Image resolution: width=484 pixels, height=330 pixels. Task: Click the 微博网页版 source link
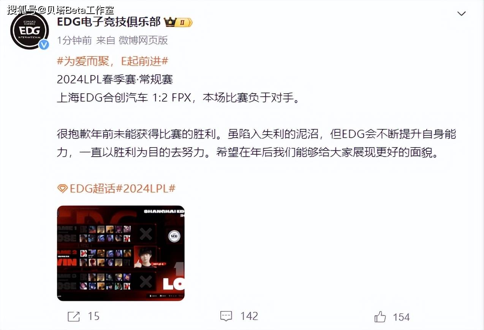tap(143, 41)
